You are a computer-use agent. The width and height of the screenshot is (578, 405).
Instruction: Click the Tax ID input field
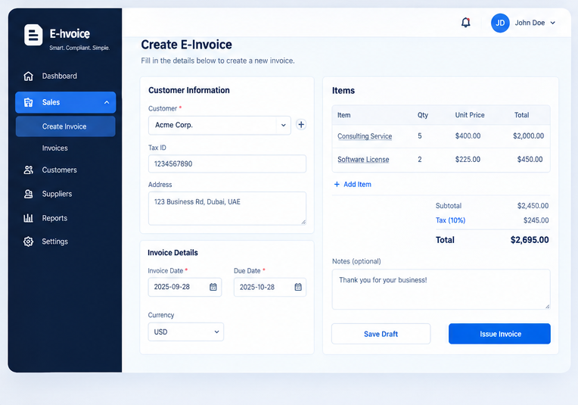pos(227,164)
